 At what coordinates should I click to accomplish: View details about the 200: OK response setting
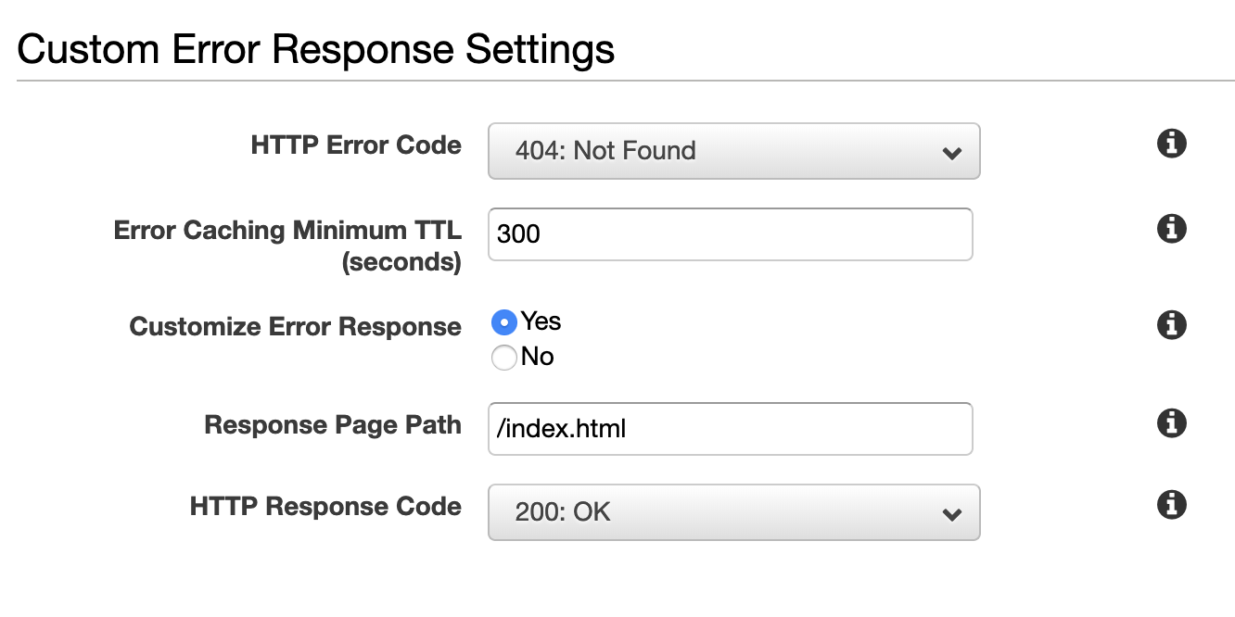tap(1171, 504)
